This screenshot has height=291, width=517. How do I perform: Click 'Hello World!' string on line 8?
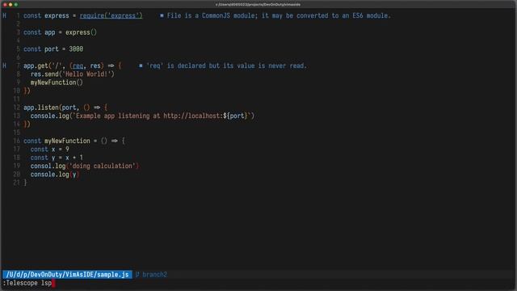pyautogui.click(x=86, y=74)
